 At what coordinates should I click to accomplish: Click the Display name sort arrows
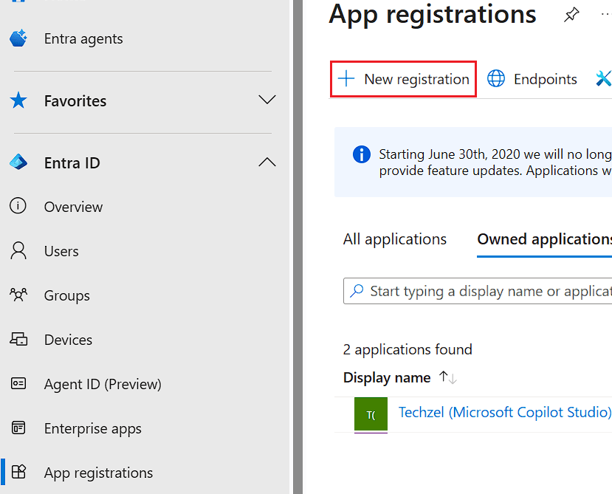[447, 377]
